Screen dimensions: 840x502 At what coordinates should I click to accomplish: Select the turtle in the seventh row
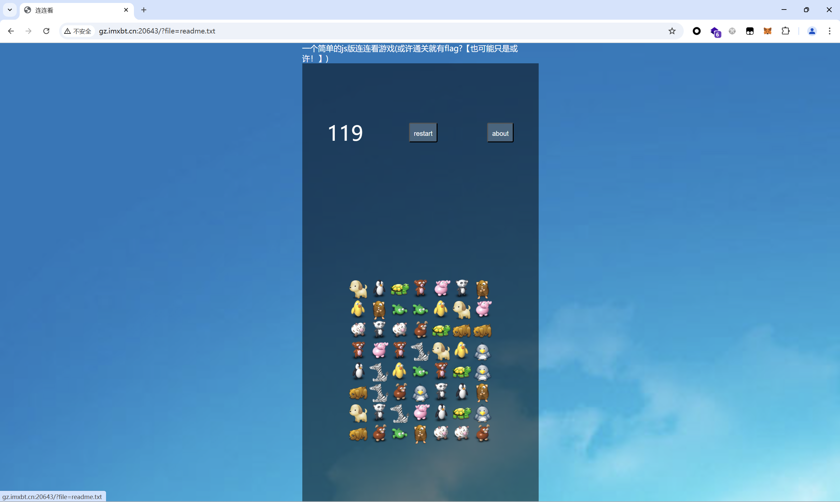pyautogui.click(x=462, y=413)
